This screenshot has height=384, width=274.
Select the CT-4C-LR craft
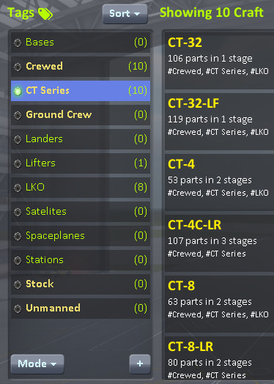pyautogui.click(x=219, y=243)
